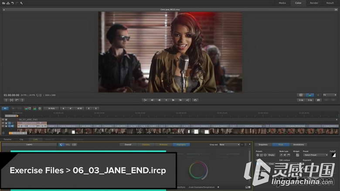Step back one frame
The image size is (340, 191).
(152, 100)
